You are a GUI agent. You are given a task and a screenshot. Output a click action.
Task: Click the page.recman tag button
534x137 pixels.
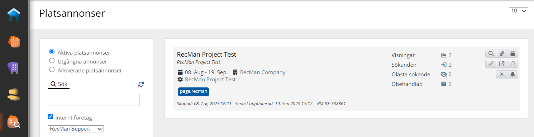[x=194, y=91]
